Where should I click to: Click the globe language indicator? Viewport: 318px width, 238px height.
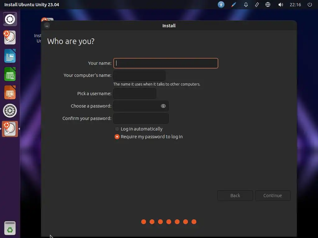pos(268,4)
